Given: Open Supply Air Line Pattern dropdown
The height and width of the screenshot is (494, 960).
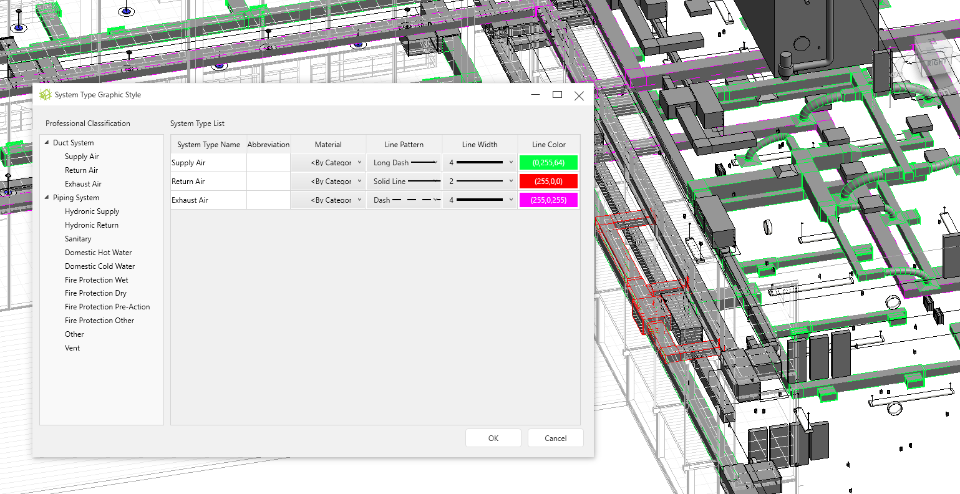Looking at the screenshot, I should tap(404, 163).
